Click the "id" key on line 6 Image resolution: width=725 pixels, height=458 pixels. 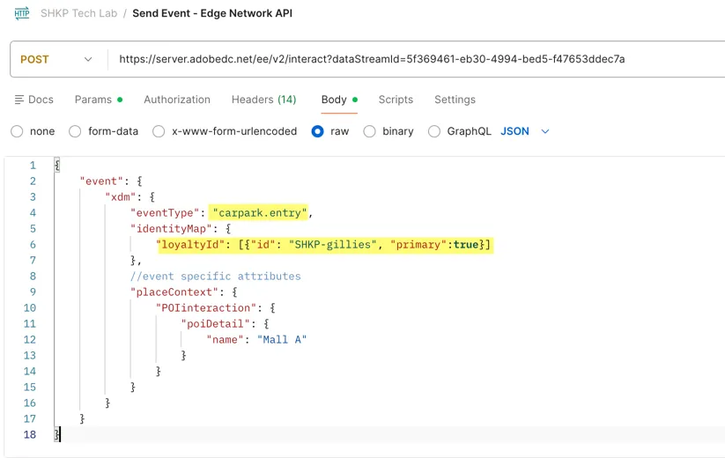(263, 245)
